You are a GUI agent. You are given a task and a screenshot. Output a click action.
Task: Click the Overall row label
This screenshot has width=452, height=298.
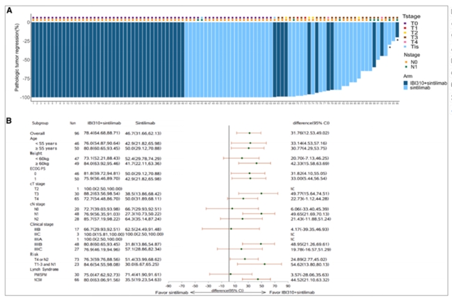[38, 132]
